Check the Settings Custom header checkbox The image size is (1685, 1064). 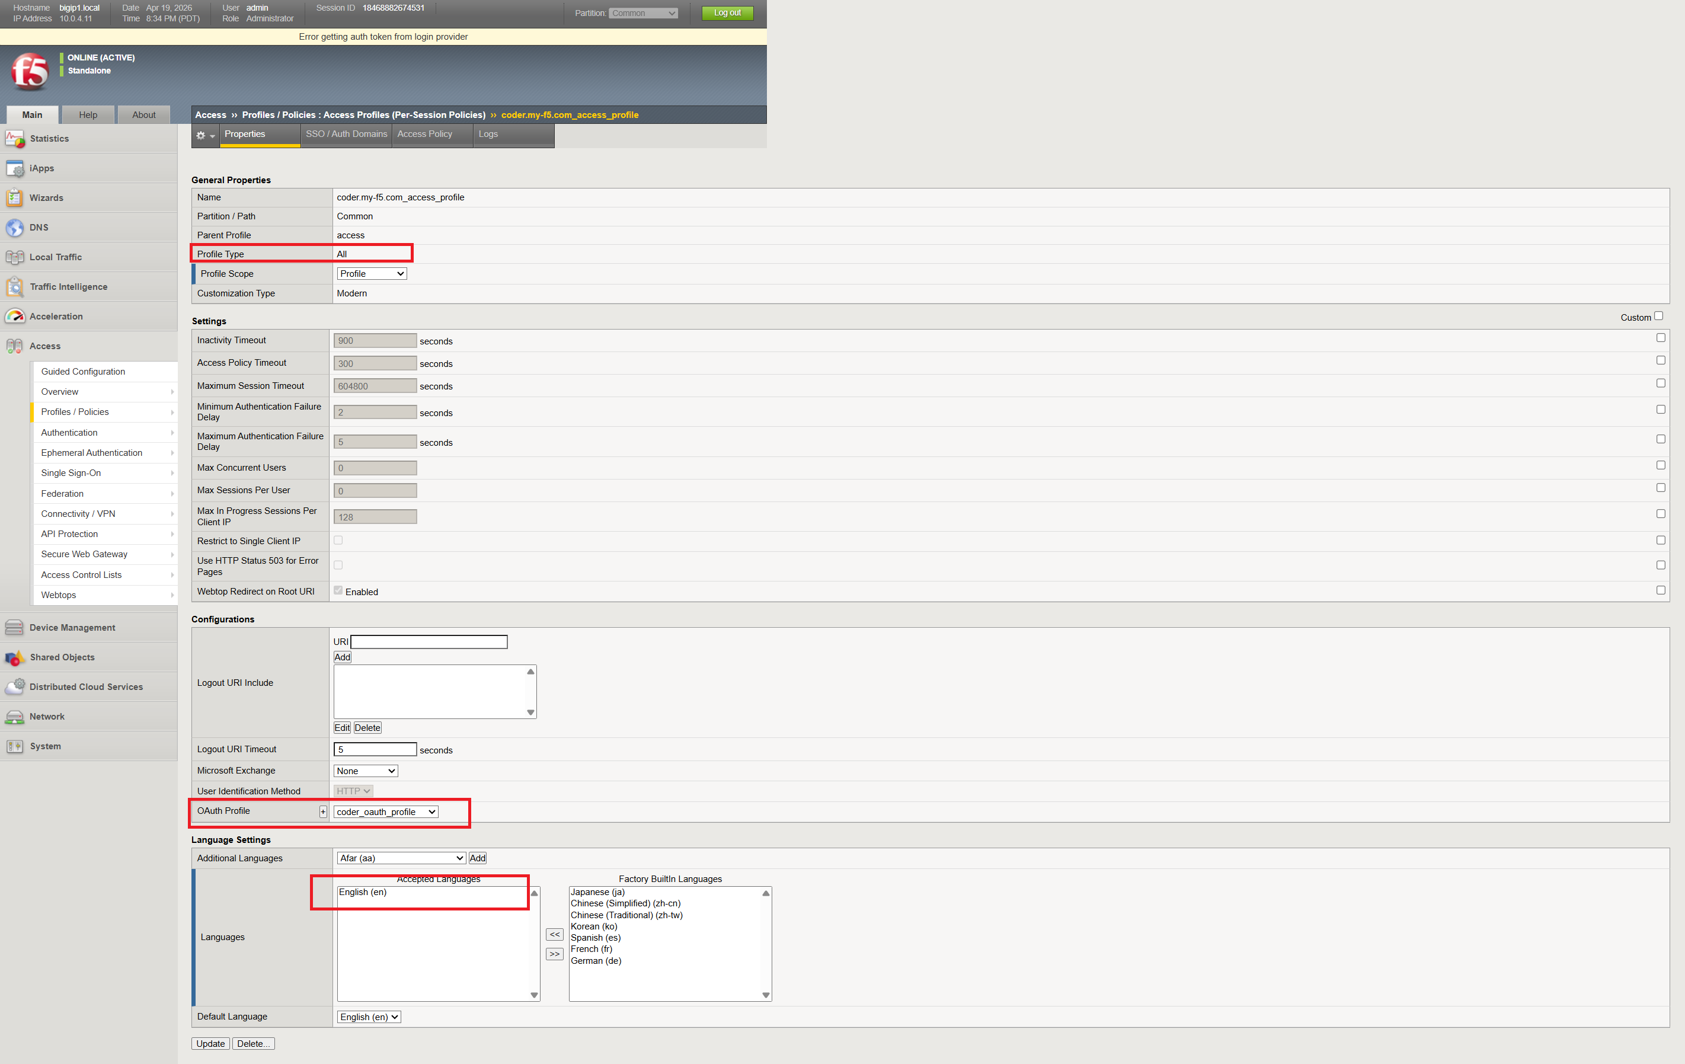(x=1658, y=317)
